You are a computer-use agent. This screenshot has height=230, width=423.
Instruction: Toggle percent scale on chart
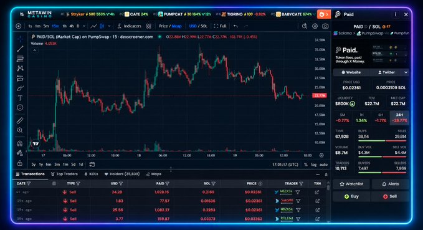coord(306,165)
